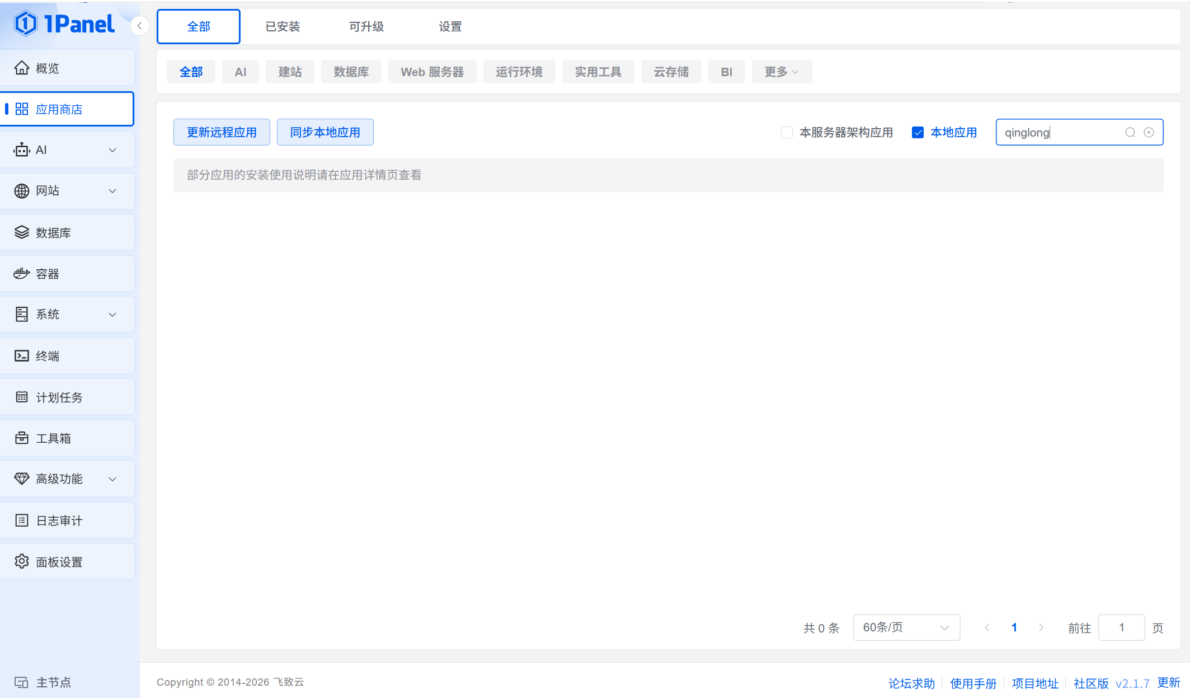1190x698 pixels.
Task: Switch to the 可升级 tab
Action: coord(366,27)
